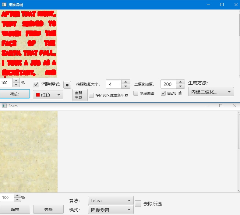240x215 pixels.
Task: Click the round brush shape button
Action: 67,85
